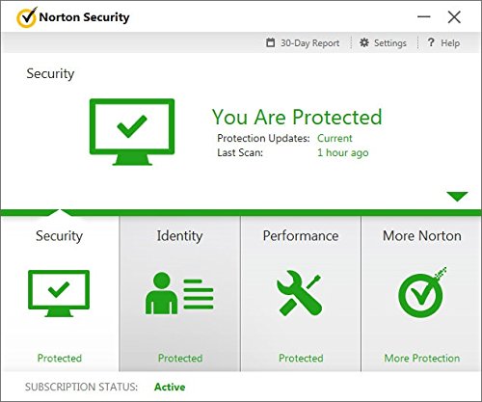This screenshot has width=482, height=402.
Task: Close the Norton Security window
Action: click(454, 16)
